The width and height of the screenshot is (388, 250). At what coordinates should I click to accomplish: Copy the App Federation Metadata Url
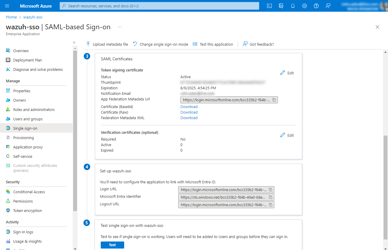(274, 100)
